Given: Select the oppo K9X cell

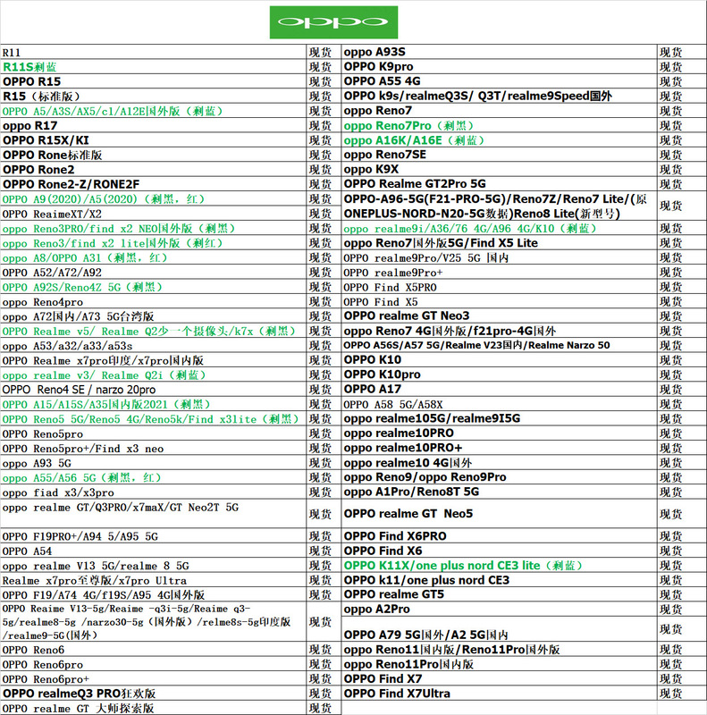Looking at the screenshot, I should point(499,169).
